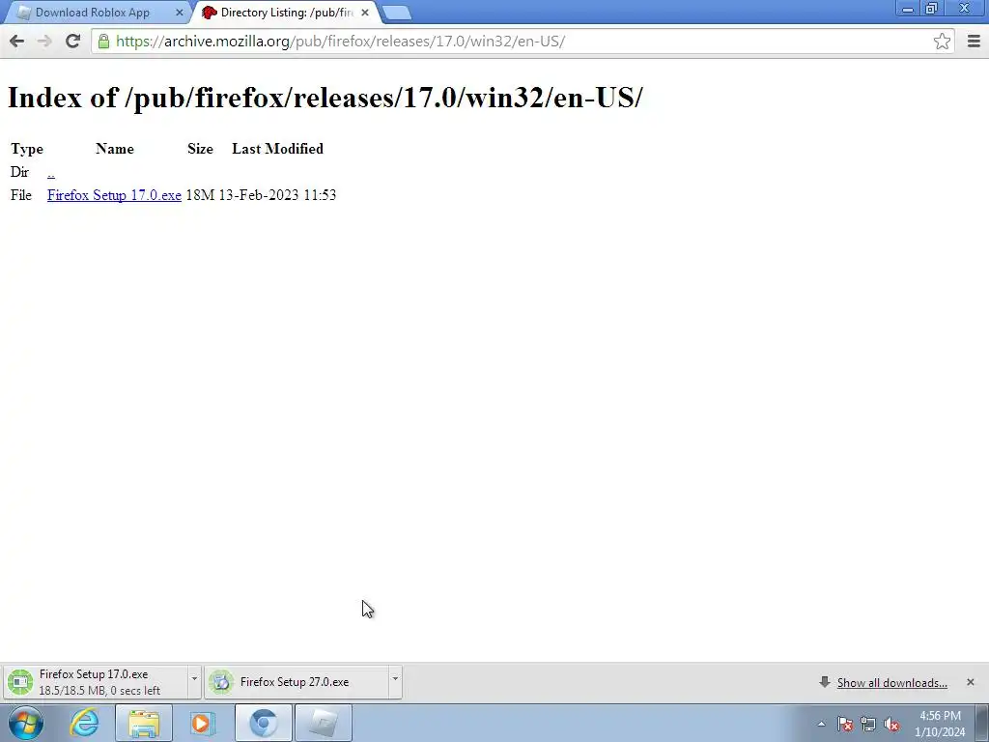Click the Show desktop strip on the taskbar
Viewport: 989px width, 742px height.
pyautogui.click(x=982, y=723)
